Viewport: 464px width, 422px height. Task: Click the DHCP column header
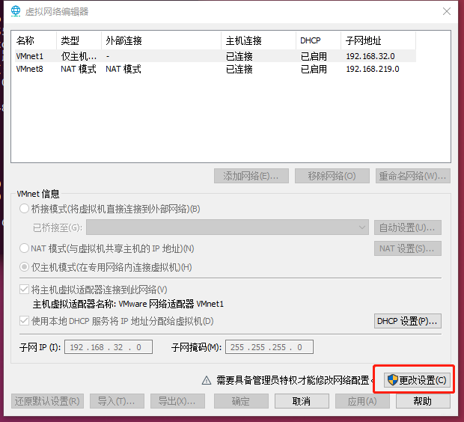pos(318,40)
